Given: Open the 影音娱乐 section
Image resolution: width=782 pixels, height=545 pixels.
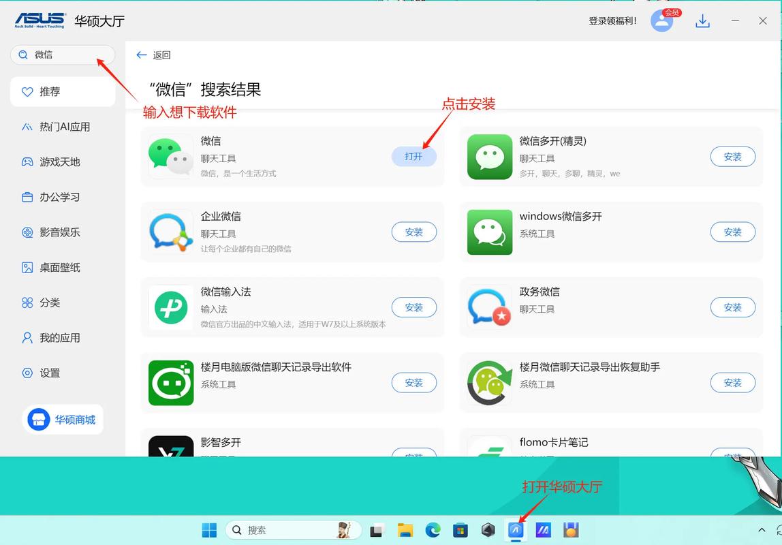Looking at the screenshot, I should pos(61,232).
